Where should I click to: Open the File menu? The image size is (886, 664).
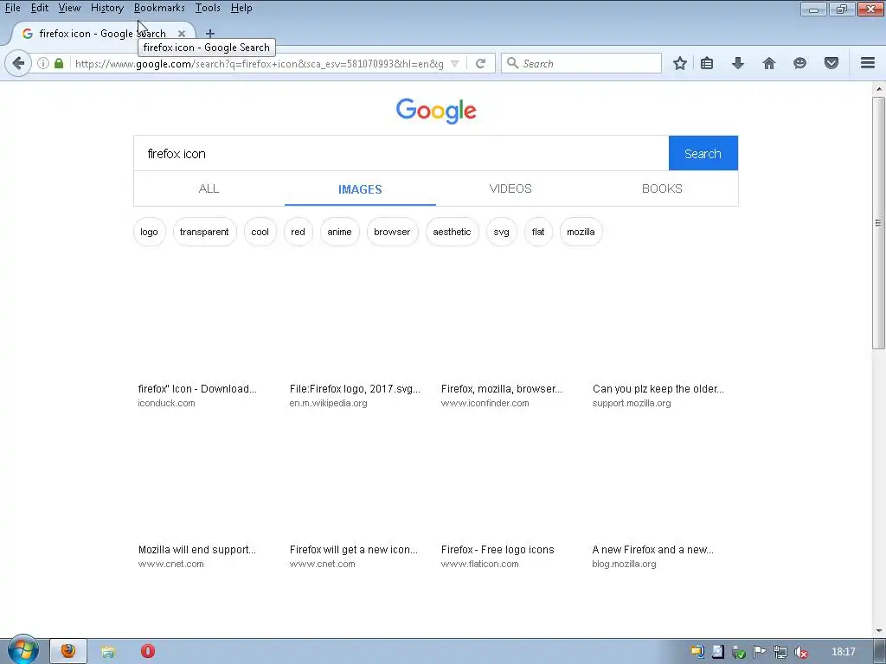[12, 8]
